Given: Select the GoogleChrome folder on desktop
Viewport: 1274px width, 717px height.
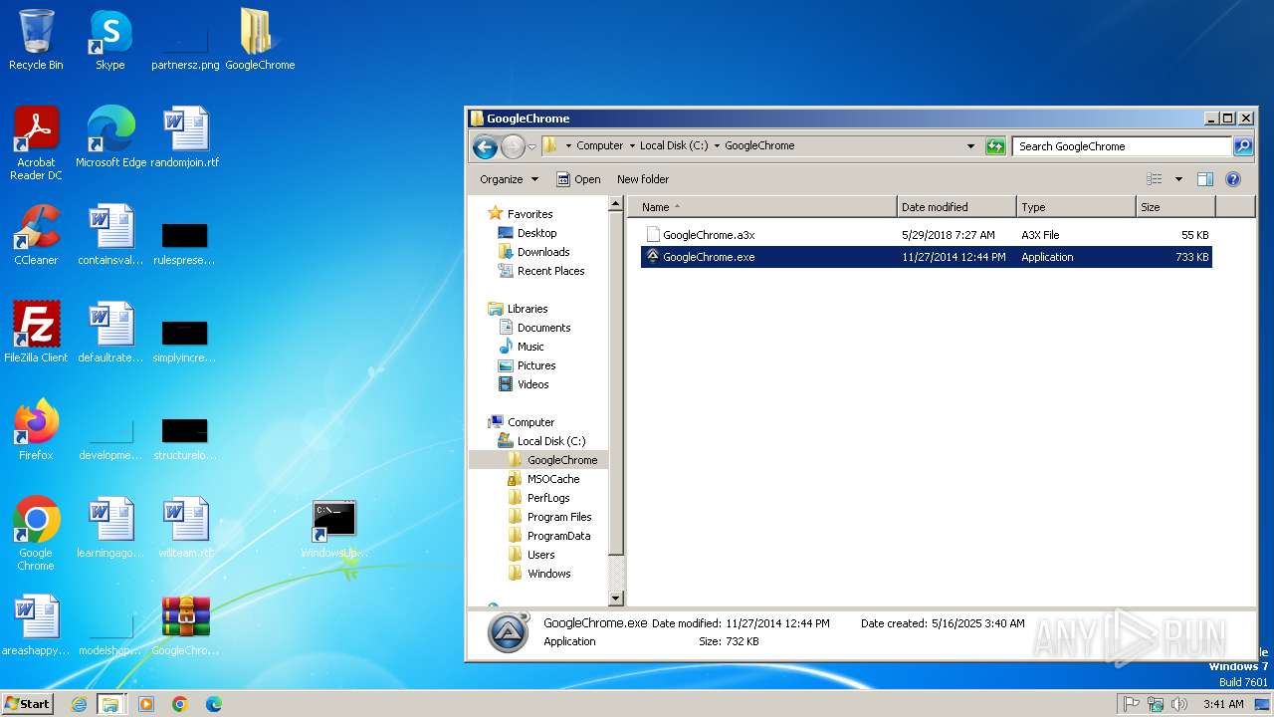Looking at the screenshot, I should 260,40.
